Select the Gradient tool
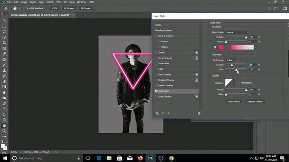Image resolution: width=289 pixels, height=162 pixels. click(4, 87)
